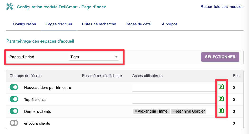Image resolution: width=249 pixels, height=134 pixels.
Task: Follow the Retour liste des modules link
Action: click(222, 7)
